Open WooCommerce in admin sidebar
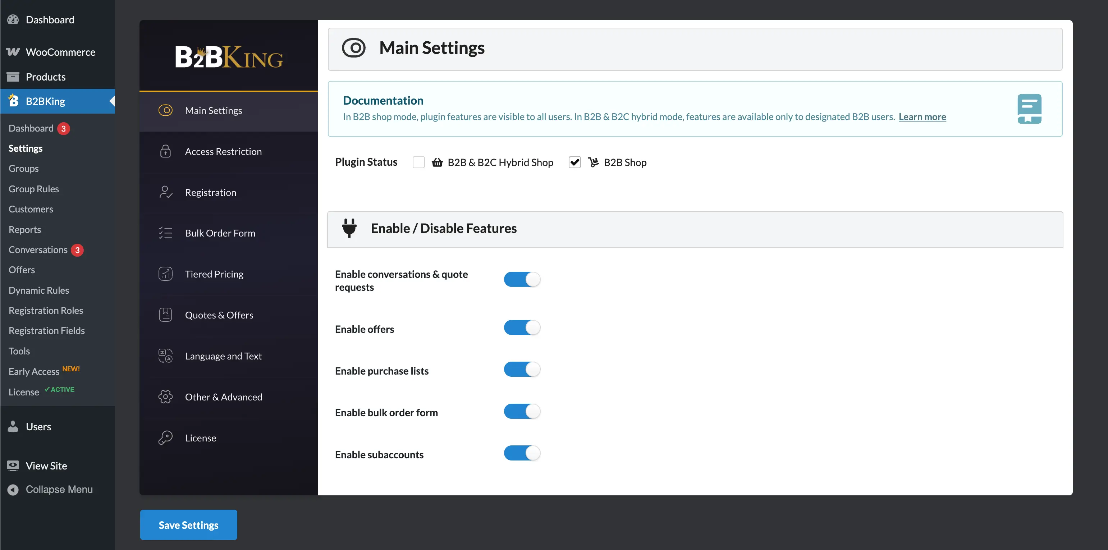Viewport: 1108px width, 550px height. pyautogui.click(x=60, y=52)
